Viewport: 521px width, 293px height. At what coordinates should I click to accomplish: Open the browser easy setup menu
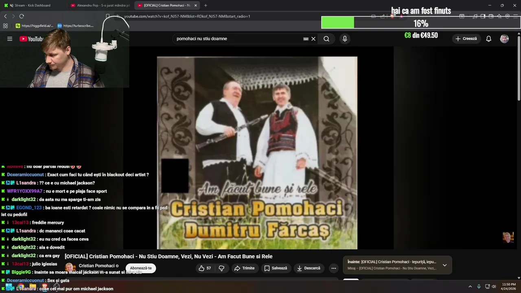[x=515, y=16]
